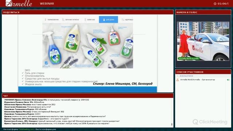The width and height of the screenshot is (233, 131).
Task: Click the chat panel scrollbar thumb
Action: click(x=171, y=124)
